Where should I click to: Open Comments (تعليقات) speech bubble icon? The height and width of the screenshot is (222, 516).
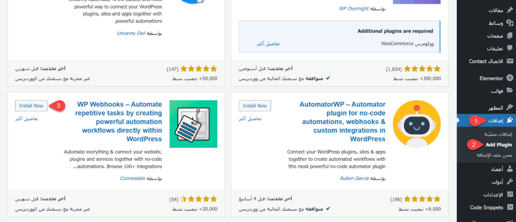(509, 48)
